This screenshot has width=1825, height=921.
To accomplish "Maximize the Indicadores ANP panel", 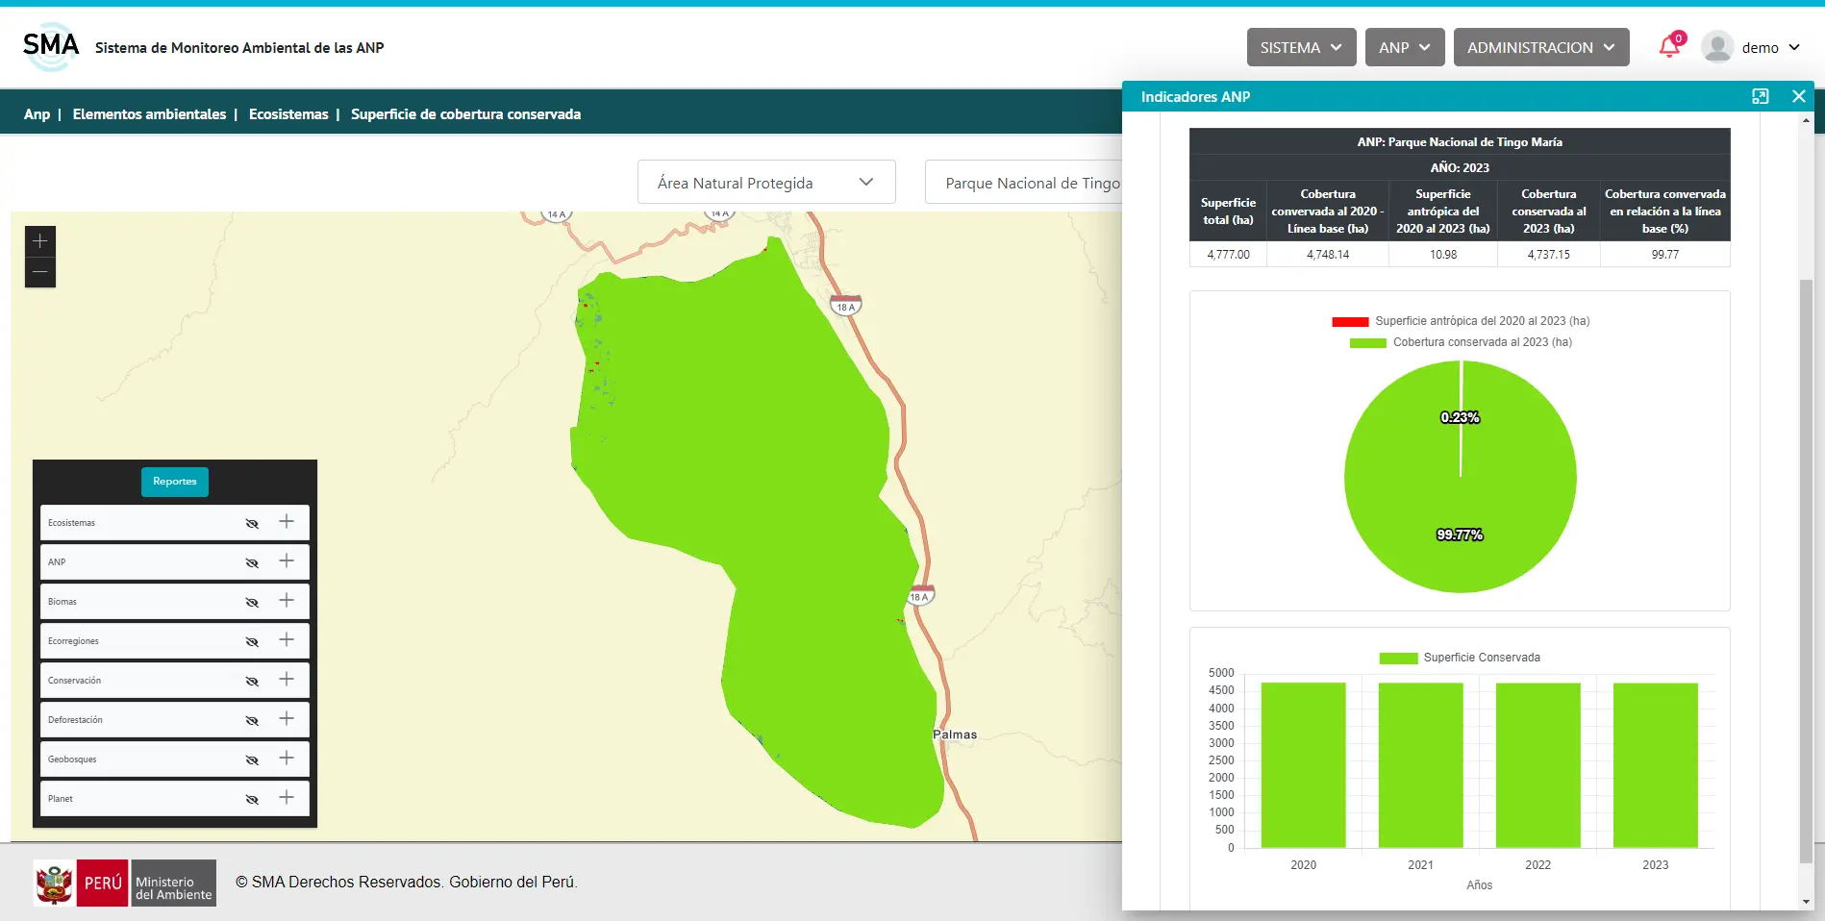I will coord(1761,96).
